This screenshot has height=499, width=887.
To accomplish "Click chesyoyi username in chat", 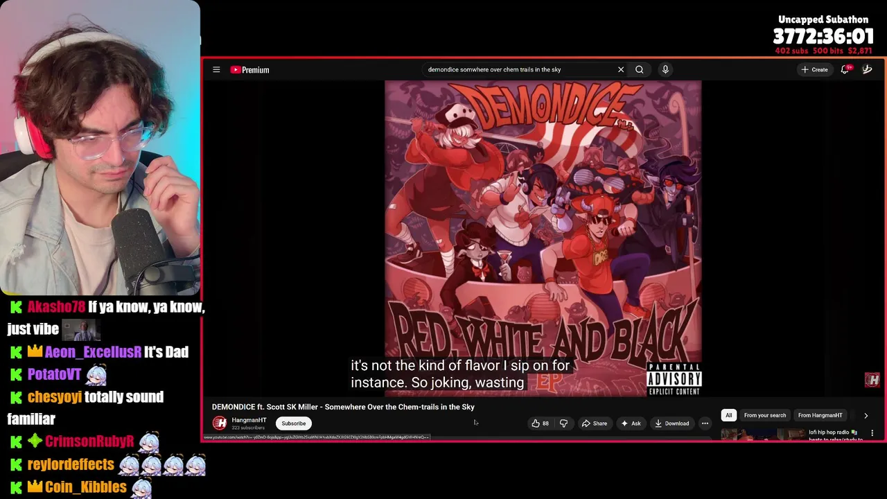I will tap(54, 397).
